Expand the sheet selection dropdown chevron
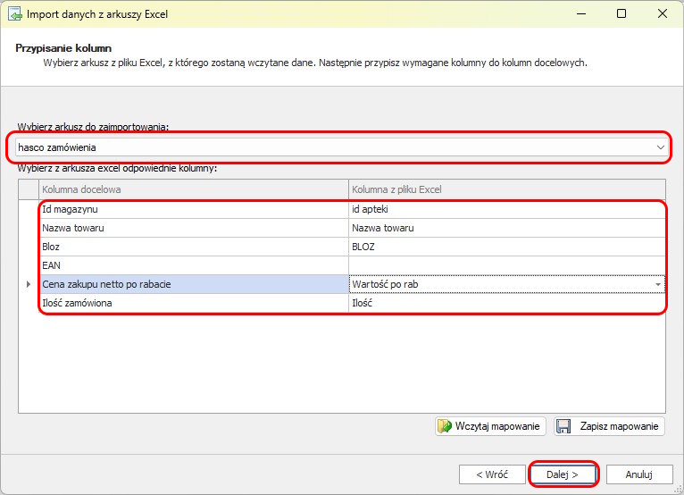Image resolution: width=684 pixels, height=495 pixels. 660,147
